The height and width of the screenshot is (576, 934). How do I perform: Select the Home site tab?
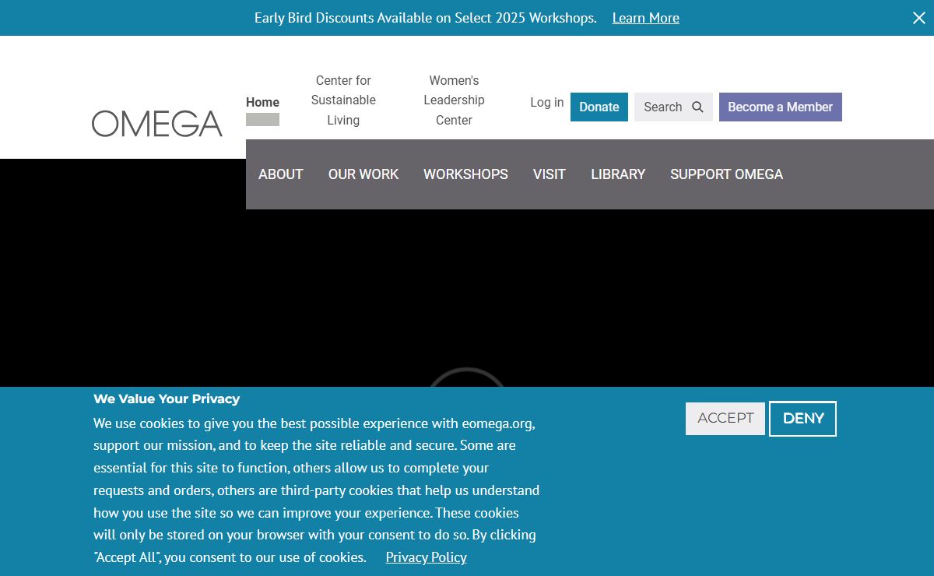pyautogui.click(x=262, y=102)
